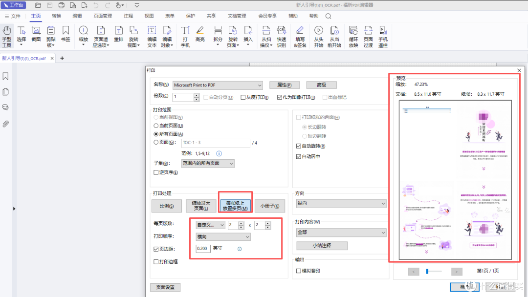Enable Simulate Overprint (模拟套印) checkbox
Screen dimensions: 528x297
coord(298,271)
